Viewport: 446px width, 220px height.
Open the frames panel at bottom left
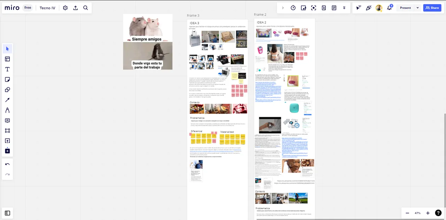click(7, 213)
